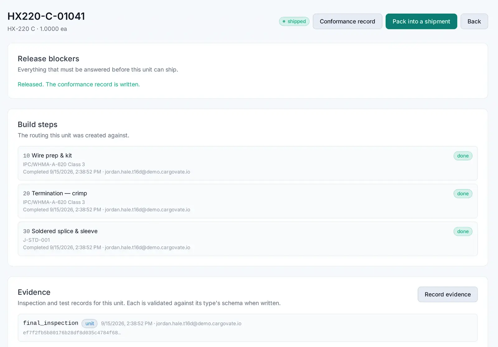Click IPC/WHMA-A-620 Class 3 under step 20
Screen dimensions: 498x347
coord(54,202)
